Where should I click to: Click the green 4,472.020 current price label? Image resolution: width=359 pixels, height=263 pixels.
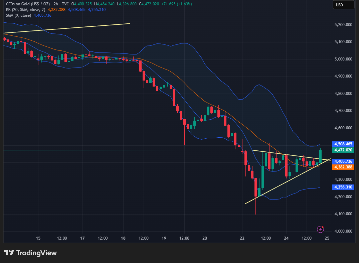click(x=343, y=150)
